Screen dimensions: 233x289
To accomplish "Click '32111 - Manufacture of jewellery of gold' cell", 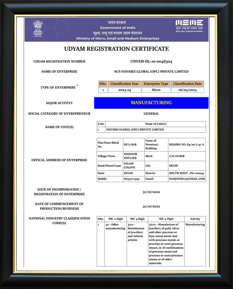I will (166, 244).
